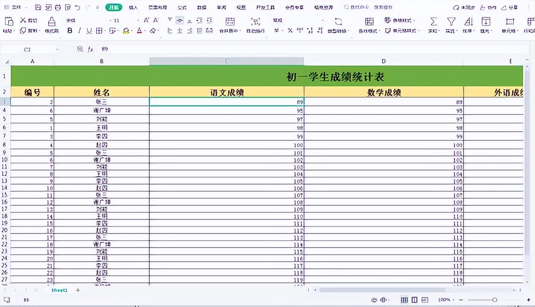The width and height of the screenshot is (535, 307).
Task: Toggle bold formatting
Action: pyautogui.click(x=70, y=30)
